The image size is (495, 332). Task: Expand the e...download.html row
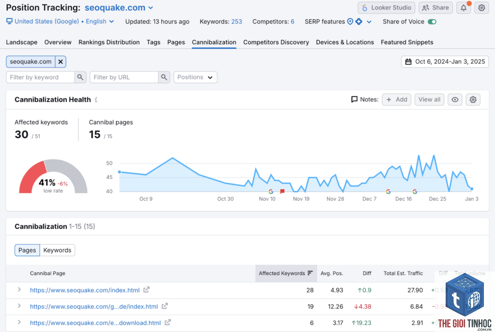19,322
